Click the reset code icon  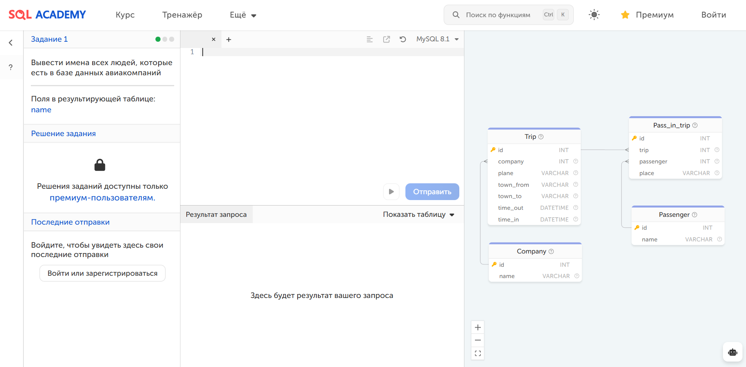point(403,39)
